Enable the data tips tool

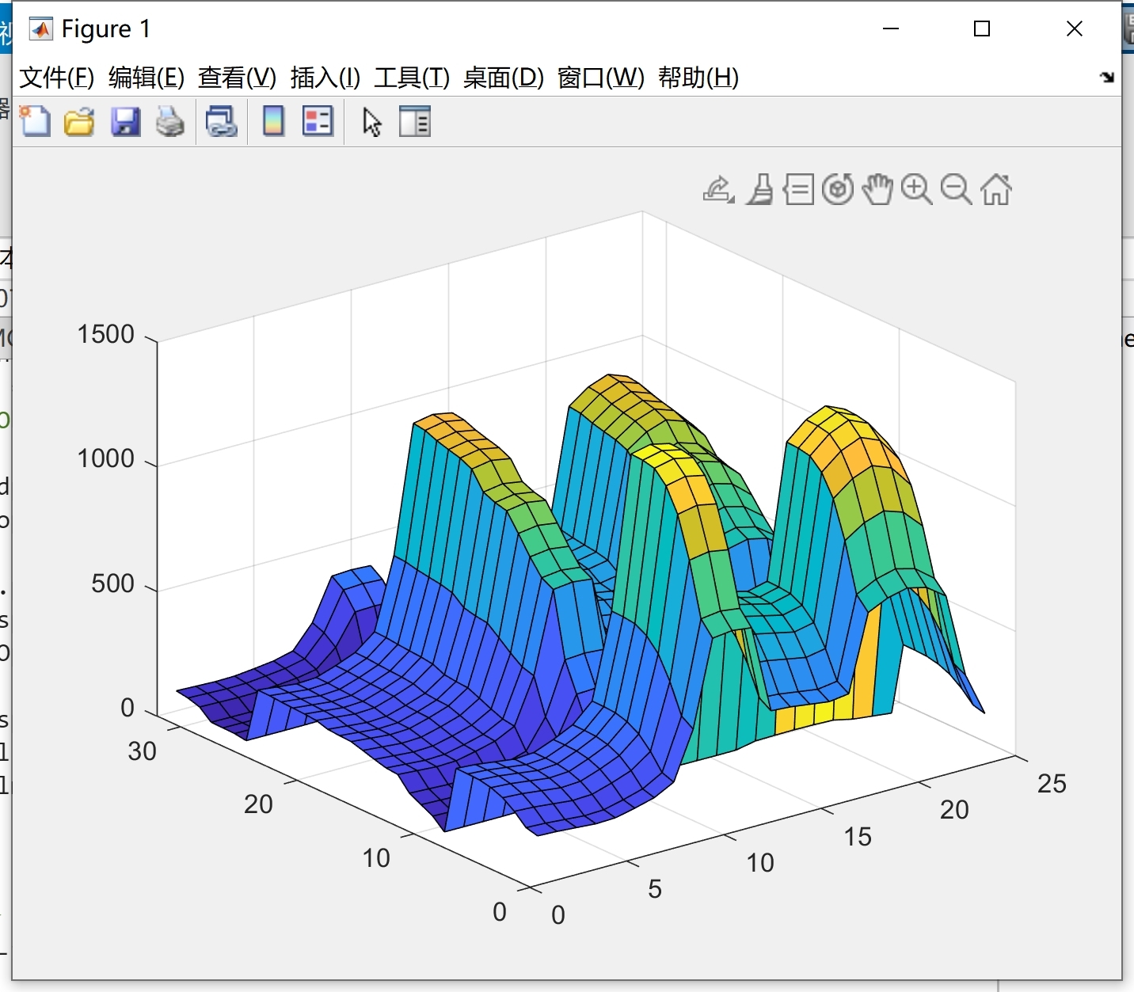[x=799, y=190]
